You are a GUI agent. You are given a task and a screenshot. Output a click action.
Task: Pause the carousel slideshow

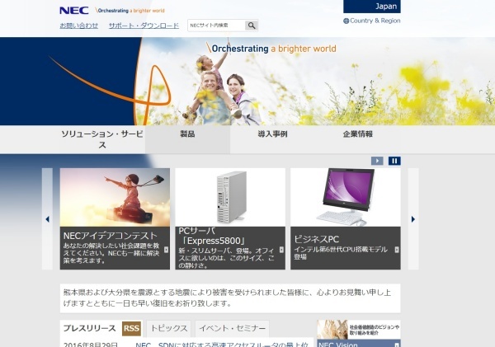click(x=394, y=161)
